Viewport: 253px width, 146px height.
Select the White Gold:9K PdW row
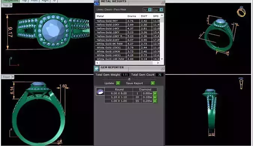pyautogui.click(x=128, y=44)
